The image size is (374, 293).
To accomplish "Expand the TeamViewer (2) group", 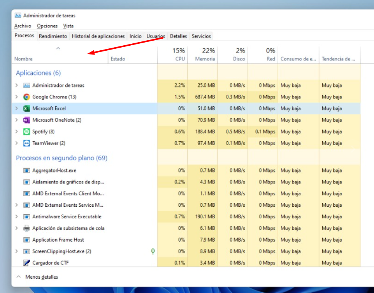I will [17, 143].
